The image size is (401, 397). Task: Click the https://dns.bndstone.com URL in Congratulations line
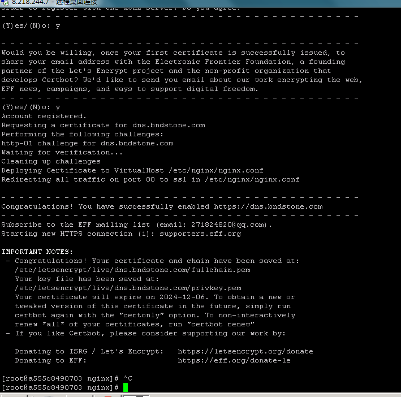268,206
